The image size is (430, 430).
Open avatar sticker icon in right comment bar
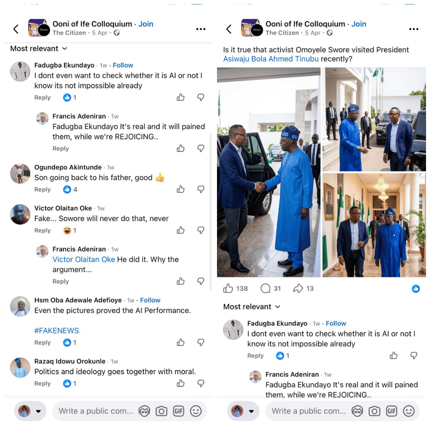(357, 411)
